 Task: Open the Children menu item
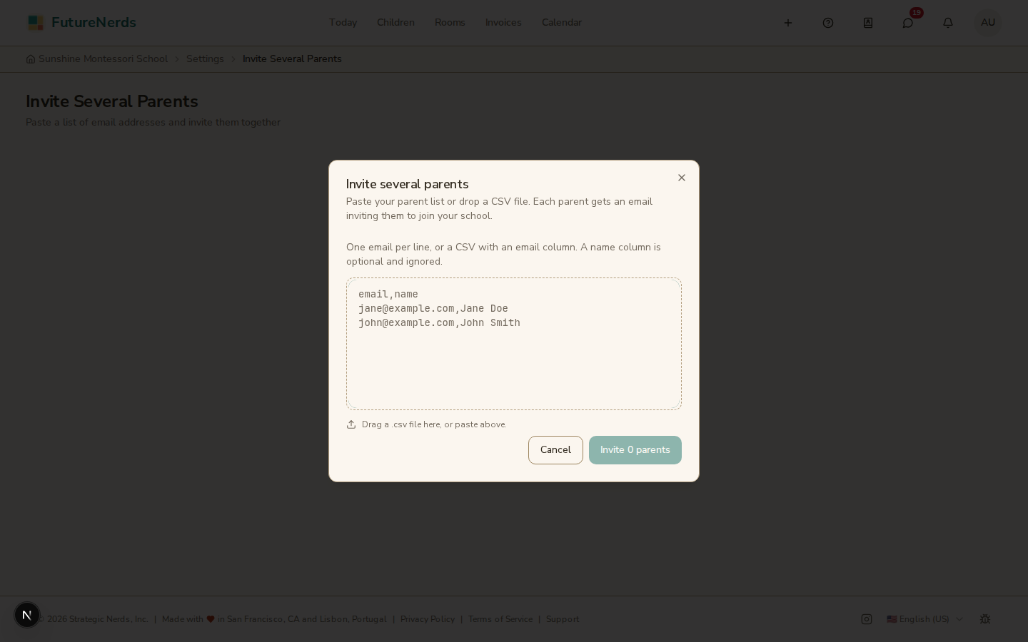395,23
